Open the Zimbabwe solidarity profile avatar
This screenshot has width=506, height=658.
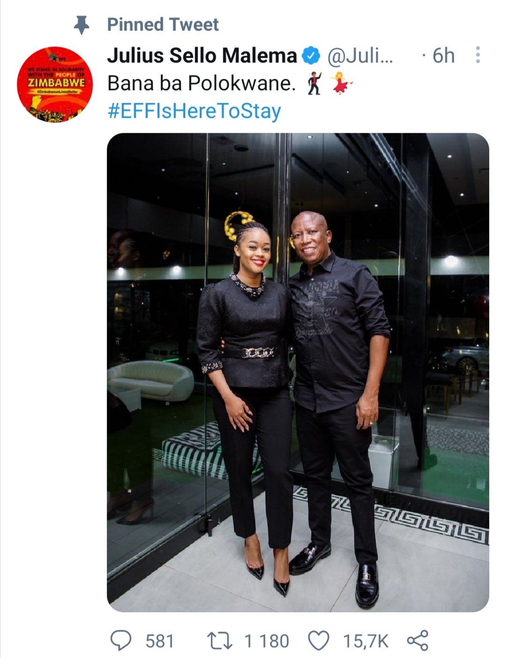coord(55,84)
